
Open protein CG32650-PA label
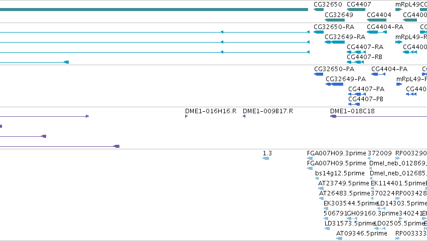point(334,69)
